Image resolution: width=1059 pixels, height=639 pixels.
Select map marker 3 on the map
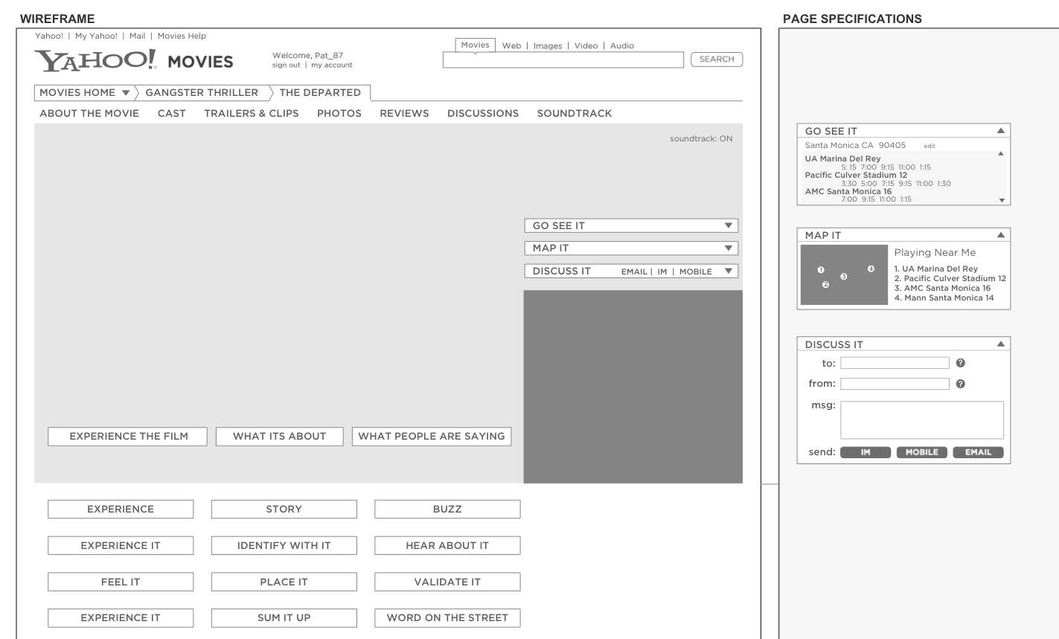(844, 277)
